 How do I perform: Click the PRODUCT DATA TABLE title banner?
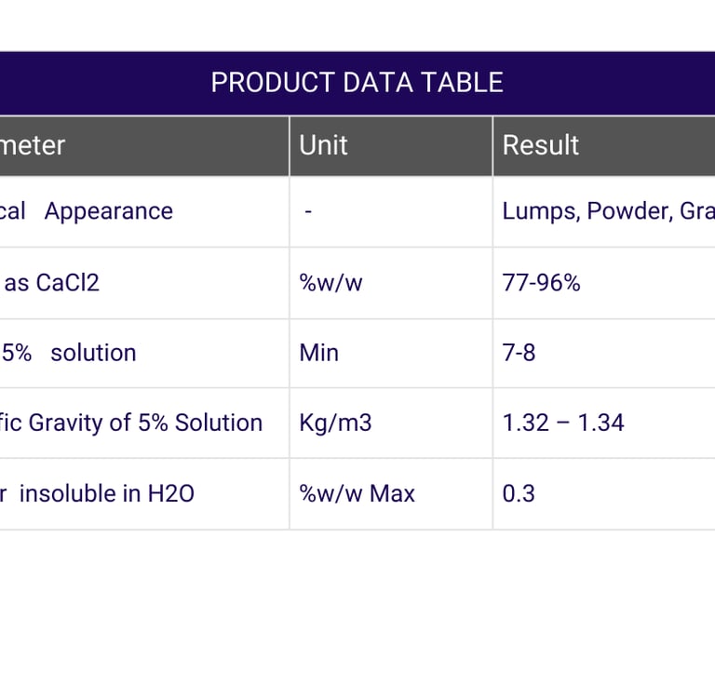(357, 83)
